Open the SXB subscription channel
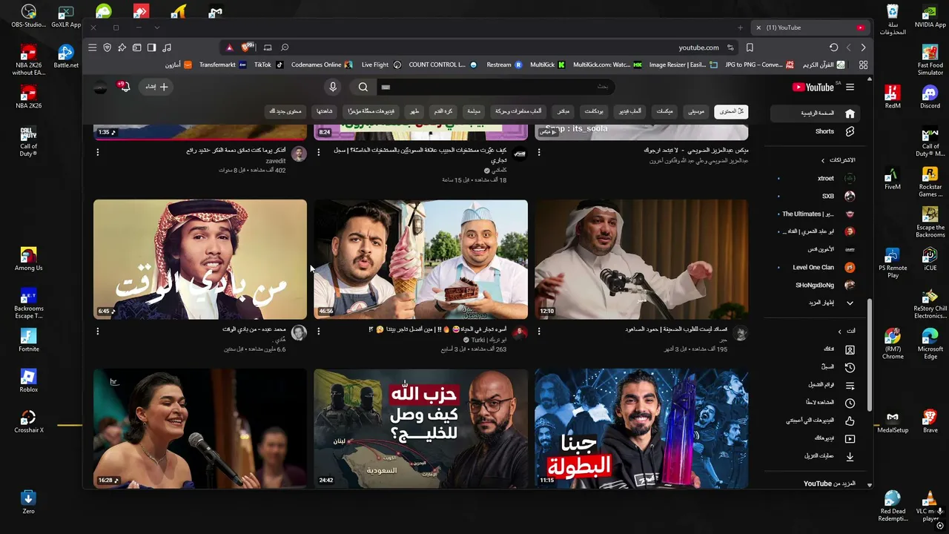 815,197
